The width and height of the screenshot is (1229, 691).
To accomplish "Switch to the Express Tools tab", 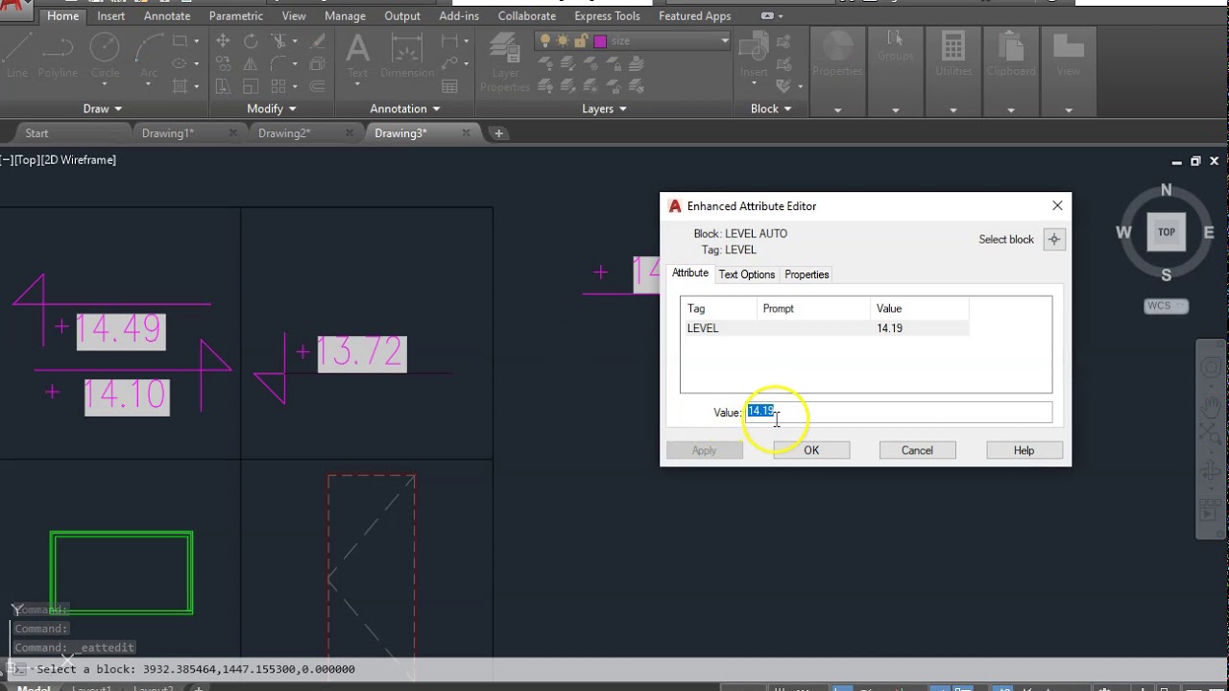I will (607, 16).
